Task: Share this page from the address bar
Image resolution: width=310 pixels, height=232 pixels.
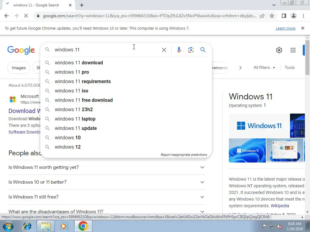Action: click(262, 16)
